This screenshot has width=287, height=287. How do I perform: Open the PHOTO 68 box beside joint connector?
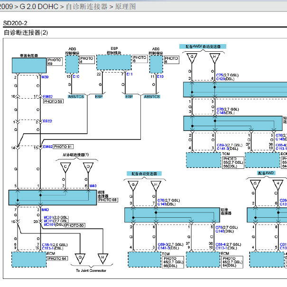[108, 200]
